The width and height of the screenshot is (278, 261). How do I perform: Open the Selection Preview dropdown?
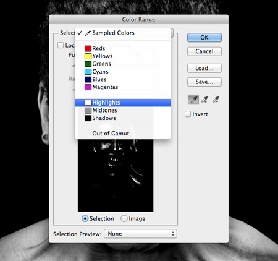(140, 234)
